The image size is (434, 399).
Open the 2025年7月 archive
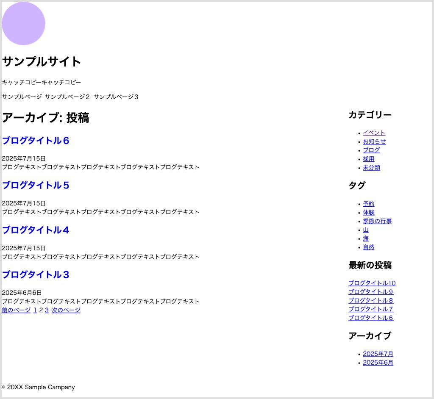(x=378, y=354)
